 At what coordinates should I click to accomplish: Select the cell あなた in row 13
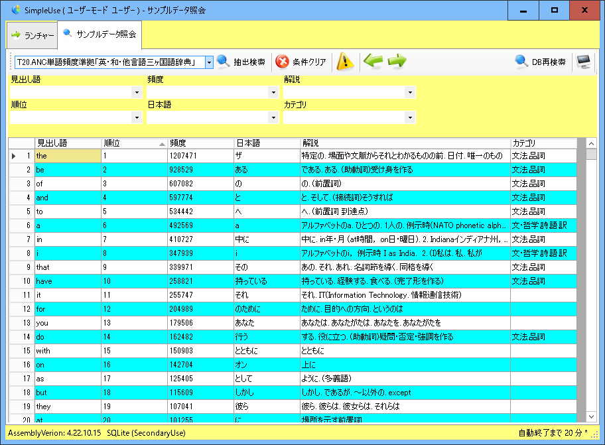(x=267, y=323)
